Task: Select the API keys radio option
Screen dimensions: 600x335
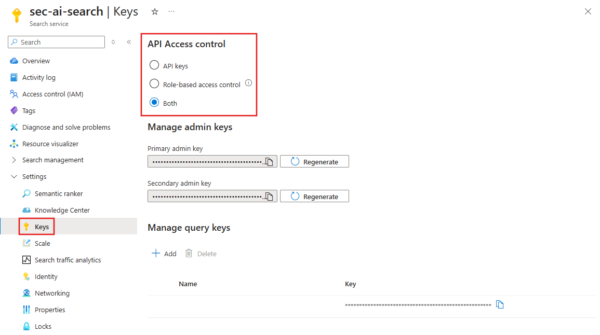Action: pyautogui.click(x=154, y=65)
